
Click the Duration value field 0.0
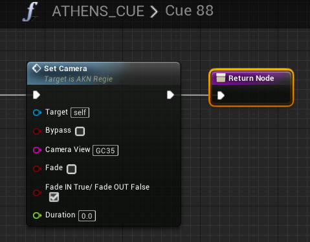[x=87, y=215]
